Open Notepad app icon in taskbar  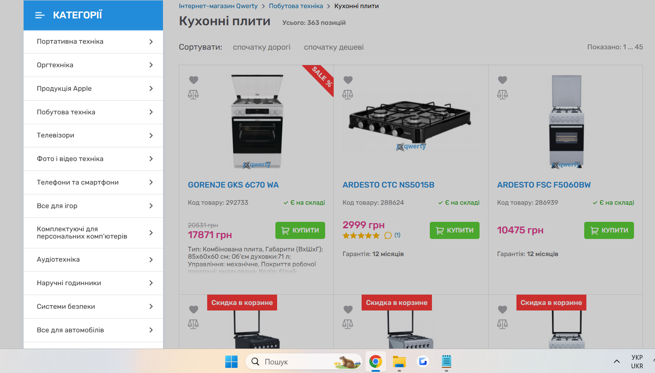pyautogui.click(x=447, y=362)
